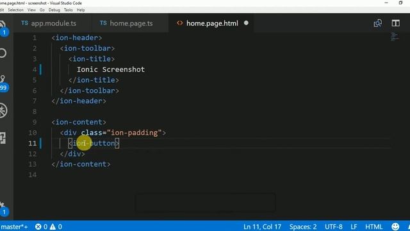Click the Ionic Screenshot text on line 4
The height and width of the screenshot is (231, 410).
click(111, 69)
